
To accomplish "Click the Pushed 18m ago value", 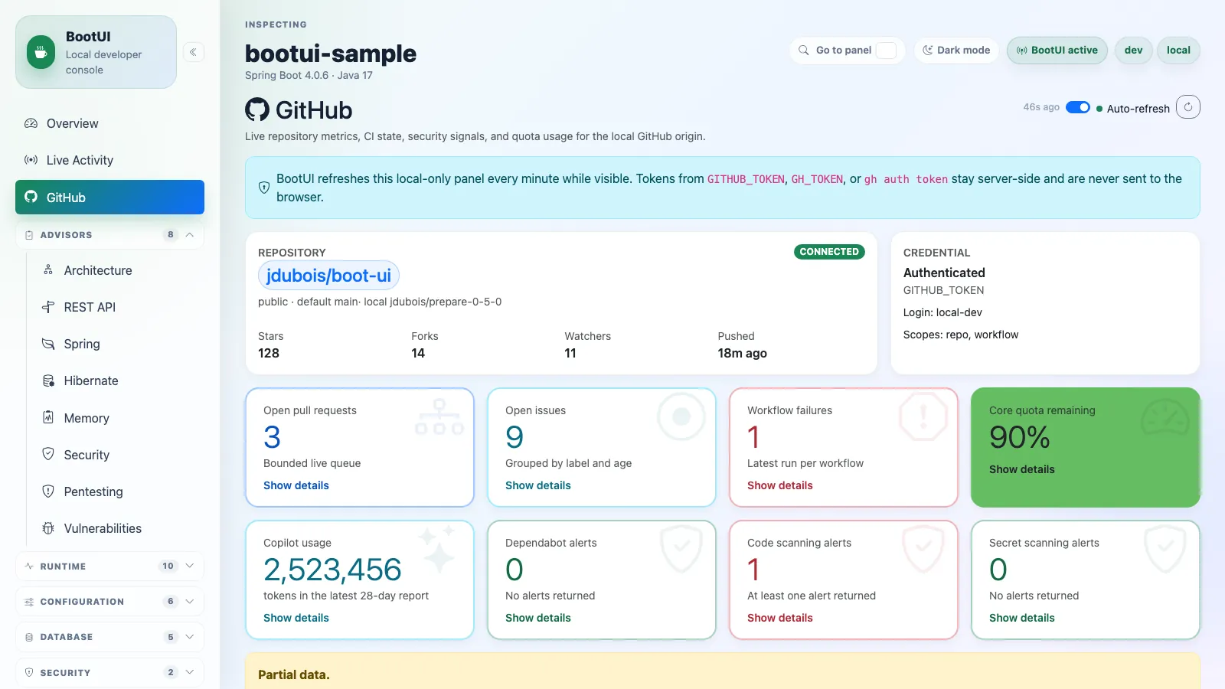I will (x=743, y=353).
